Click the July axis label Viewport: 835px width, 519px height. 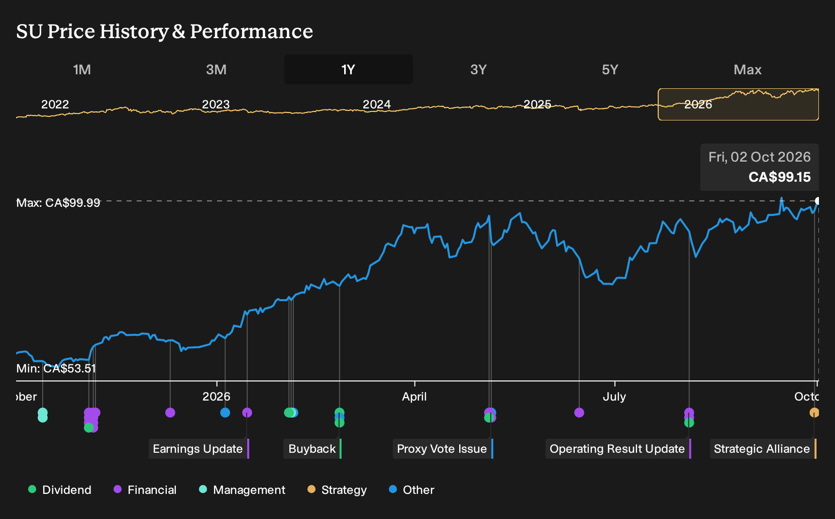click(x=614, y=397)
